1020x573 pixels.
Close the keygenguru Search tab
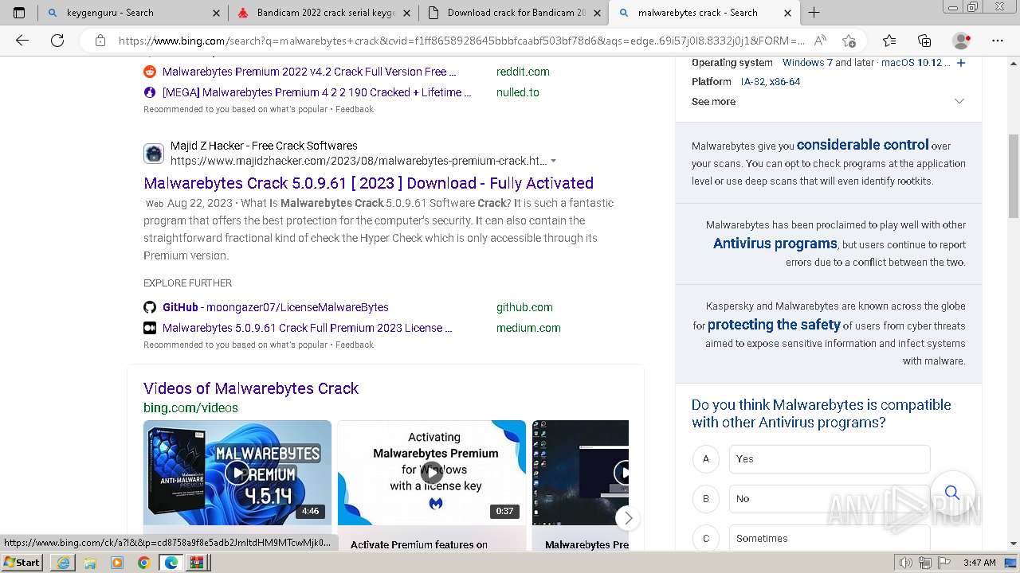click(216, 13)
